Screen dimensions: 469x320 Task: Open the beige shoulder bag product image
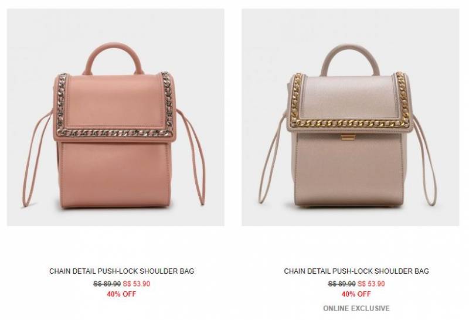[350, 117]
